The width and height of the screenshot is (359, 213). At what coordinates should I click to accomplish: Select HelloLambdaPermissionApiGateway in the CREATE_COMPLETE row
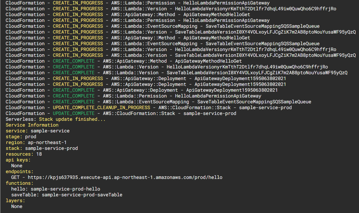pos(218,96)
